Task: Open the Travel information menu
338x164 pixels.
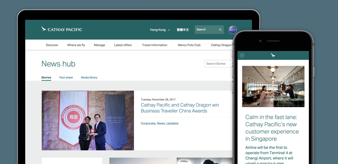Action: 155,45
